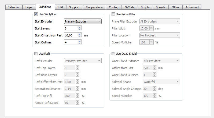Enable the Use Prime Pillar checkbox
214x118 pixels.
click(x=113, y=14)
